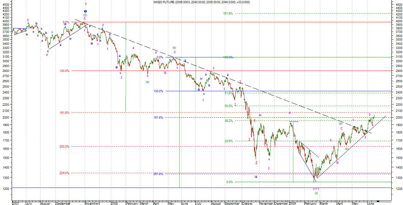Select the red I wave label at top
This screenshot has width=403, height=205.
86,4
